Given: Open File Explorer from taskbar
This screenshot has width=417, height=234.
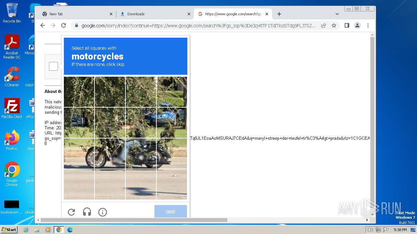Looking at the screenshot, I should coord(37,230).
